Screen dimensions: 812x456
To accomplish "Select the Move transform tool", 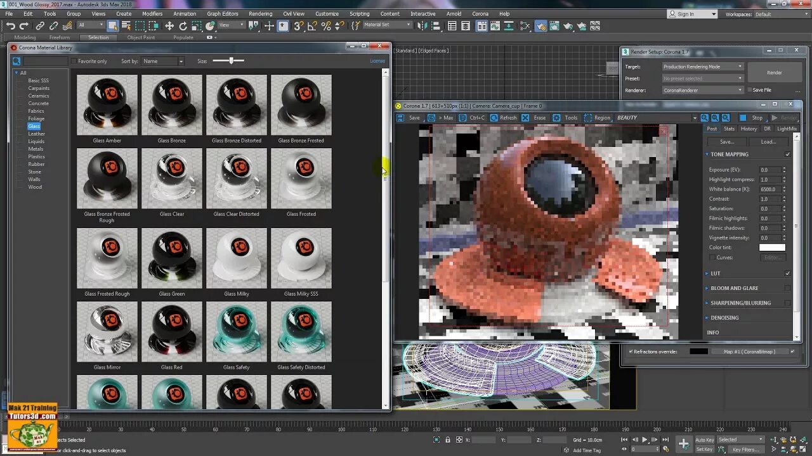I will [x=169, y=26].
